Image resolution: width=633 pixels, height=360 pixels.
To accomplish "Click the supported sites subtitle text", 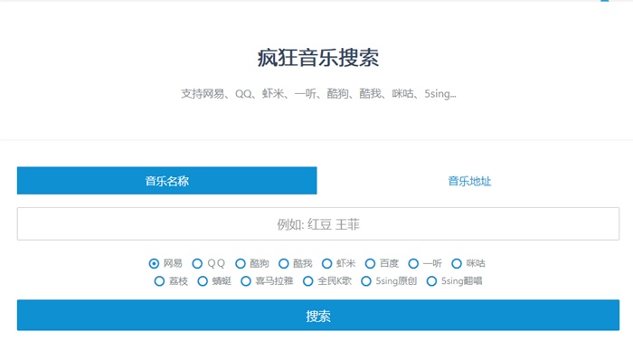I will (x=318, y=94).
